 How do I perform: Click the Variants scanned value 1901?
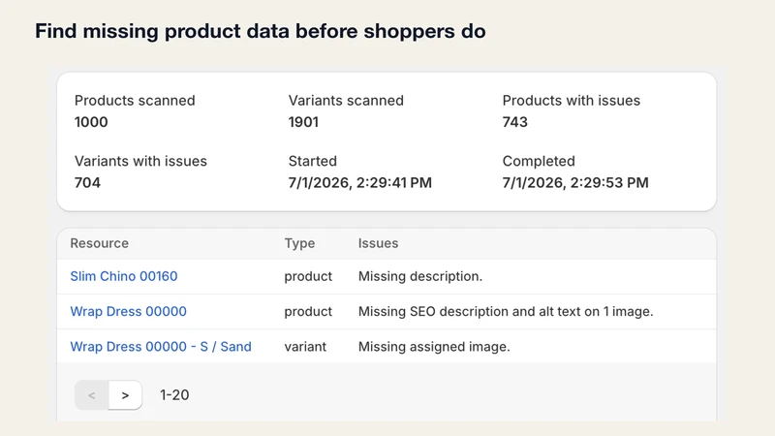point(303,122)
